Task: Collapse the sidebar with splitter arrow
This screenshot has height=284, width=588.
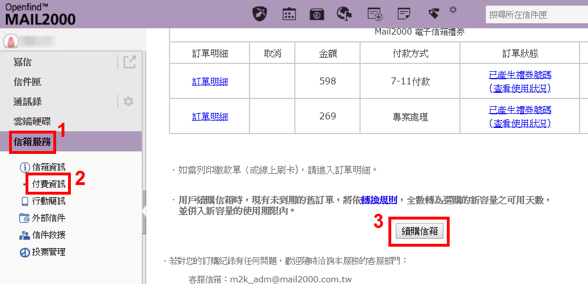Action: click(144, 212)
